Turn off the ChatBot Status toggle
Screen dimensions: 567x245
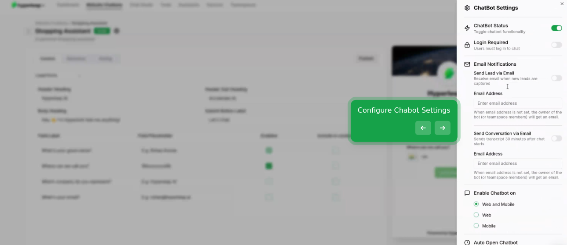pos(556,28)
